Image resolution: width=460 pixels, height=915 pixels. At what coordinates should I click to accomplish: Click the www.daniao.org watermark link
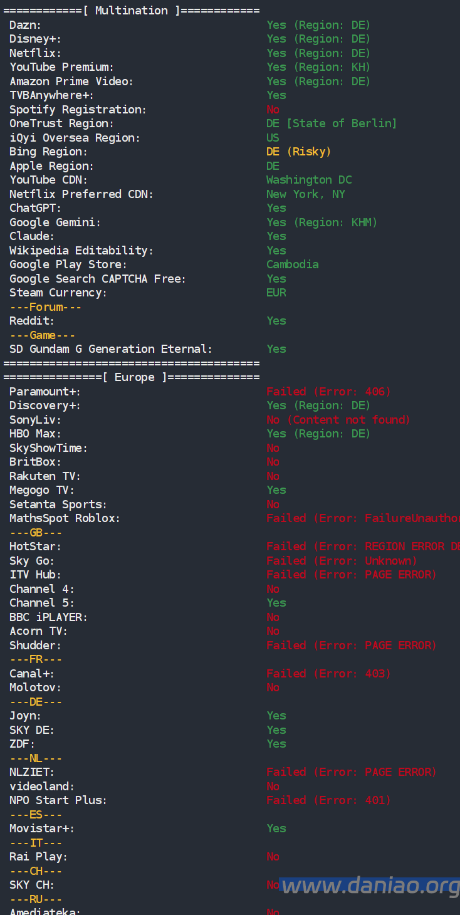370,886
